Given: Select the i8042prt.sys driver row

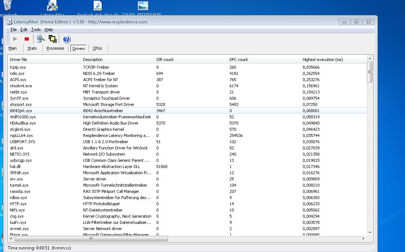Looking at the screenshot, I should (187, 110).
